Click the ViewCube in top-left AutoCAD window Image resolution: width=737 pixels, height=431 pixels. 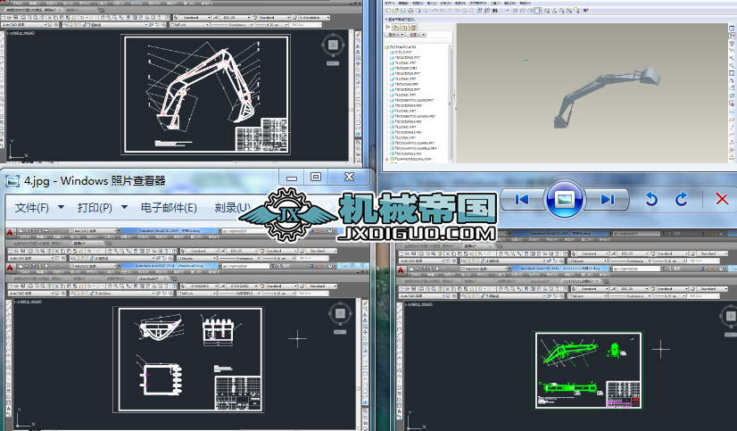(333, 46)
